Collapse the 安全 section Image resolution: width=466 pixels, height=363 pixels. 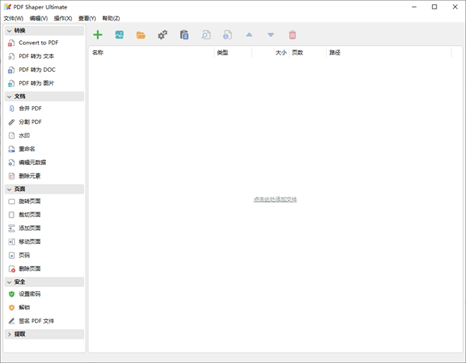click(x=9, y=282)
